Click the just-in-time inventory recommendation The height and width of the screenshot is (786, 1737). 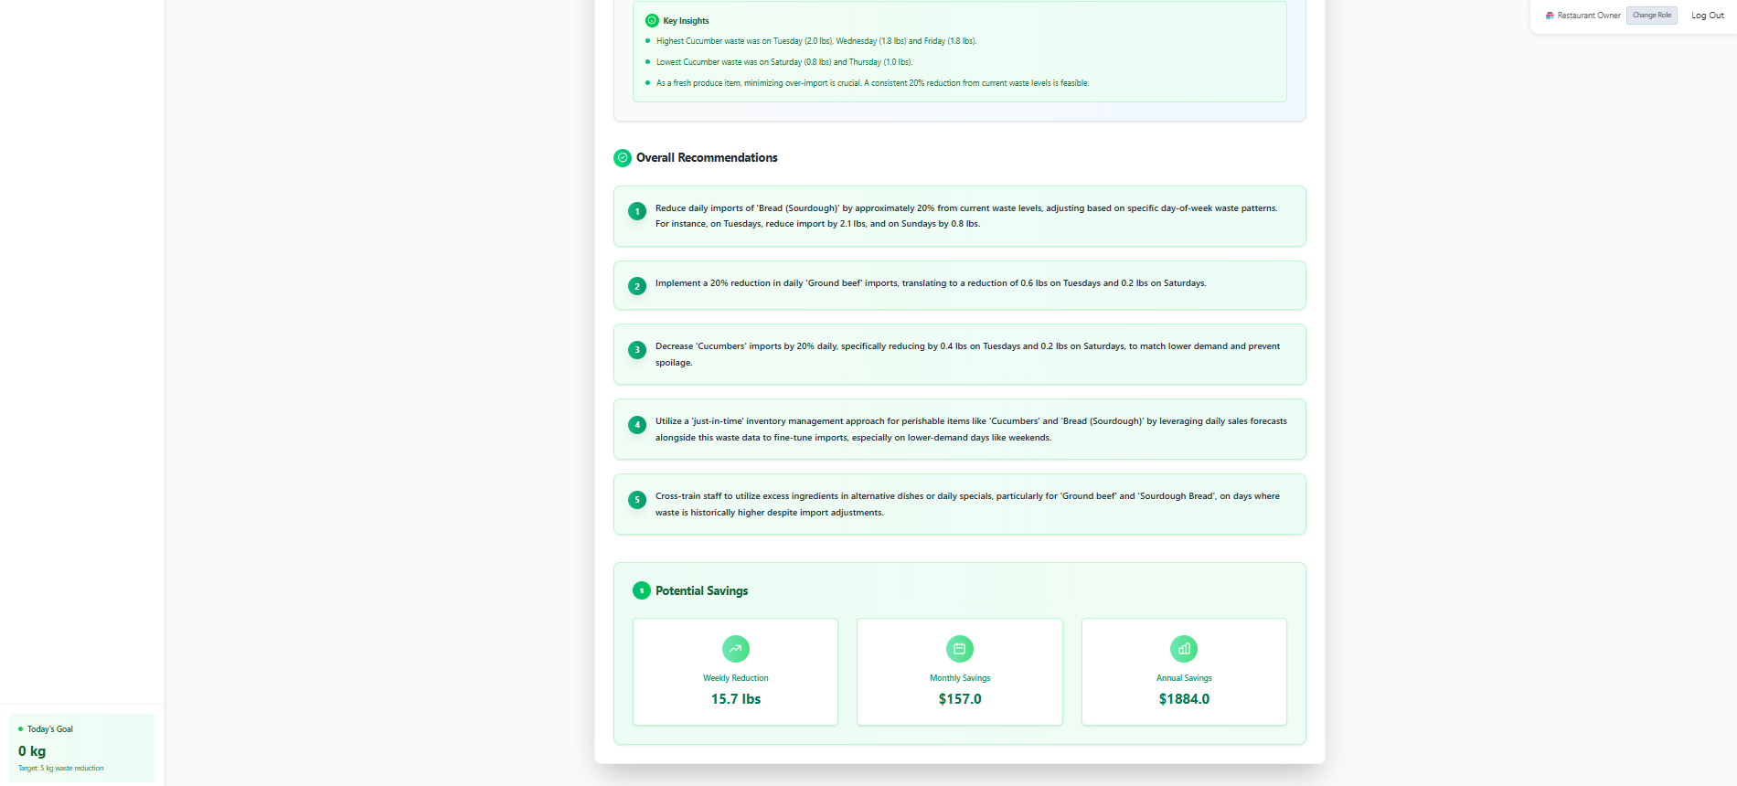tap(960, 430)
